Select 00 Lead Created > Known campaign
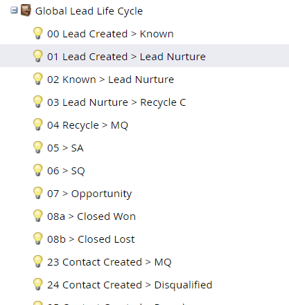The image size is (289, 305). point(110,34)
